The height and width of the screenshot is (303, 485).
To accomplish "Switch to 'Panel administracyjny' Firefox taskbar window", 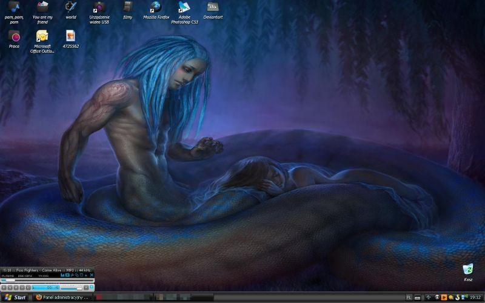I will tap(62, 298).
